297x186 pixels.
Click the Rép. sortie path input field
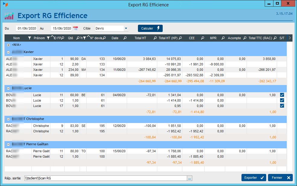coord(106,178)
